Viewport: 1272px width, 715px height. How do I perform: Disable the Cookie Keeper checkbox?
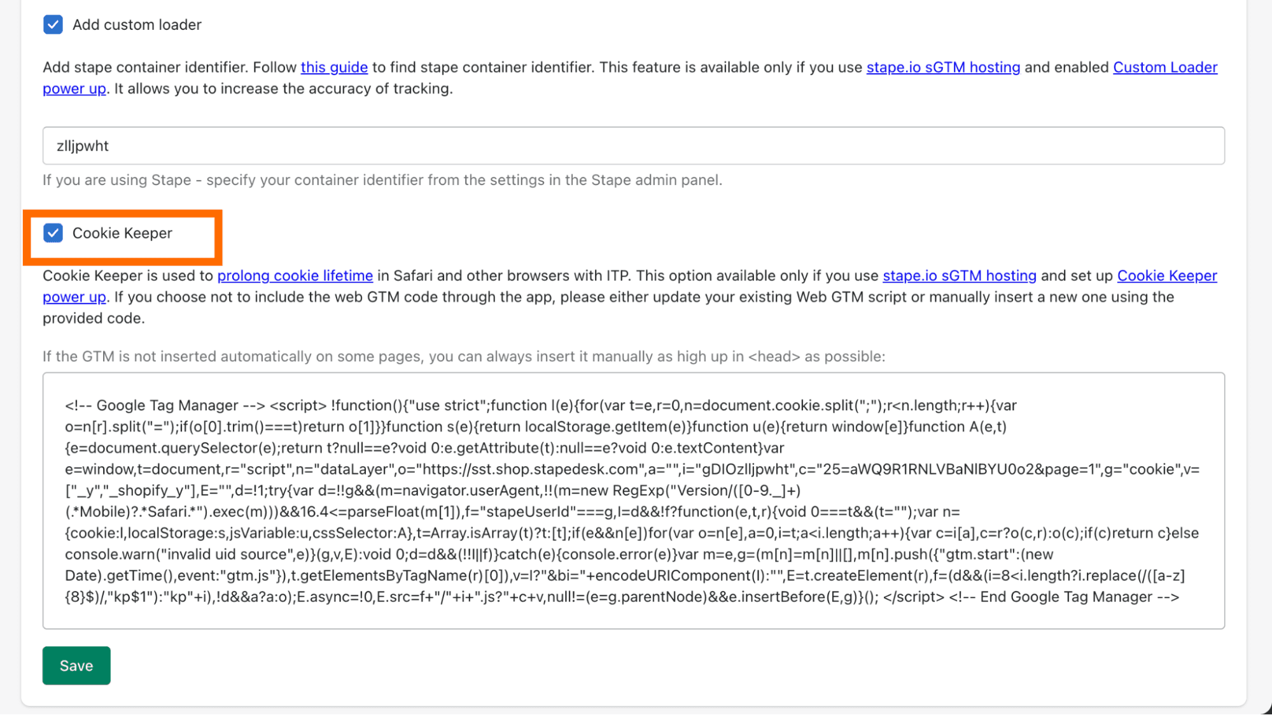(53, 233)
